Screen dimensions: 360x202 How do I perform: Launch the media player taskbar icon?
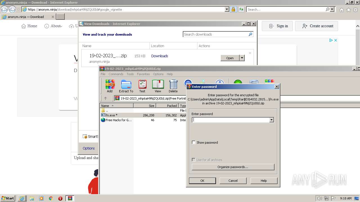point(41,198)
